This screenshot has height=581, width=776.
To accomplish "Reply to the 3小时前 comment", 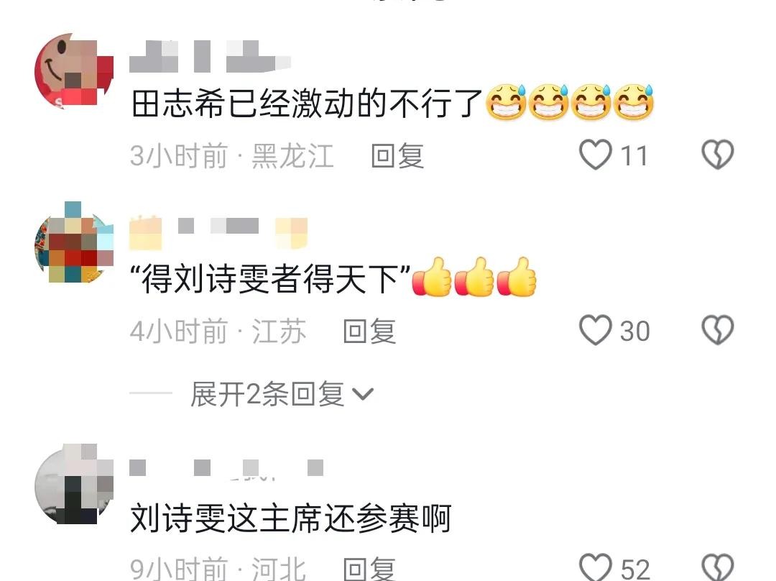I will click(x=397, y=155).
